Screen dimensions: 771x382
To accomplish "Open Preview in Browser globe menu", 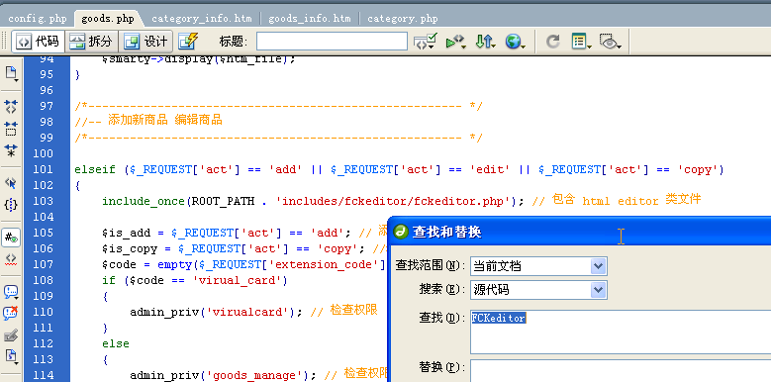I will 515,42.
